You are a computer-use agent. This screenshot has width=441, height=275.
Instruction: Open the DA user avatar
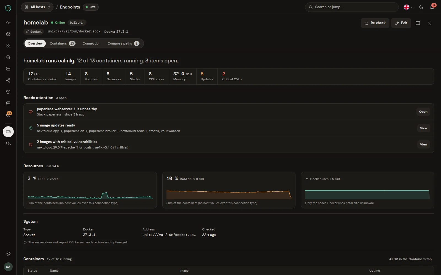pyautogui.click(x=8, y=267)
